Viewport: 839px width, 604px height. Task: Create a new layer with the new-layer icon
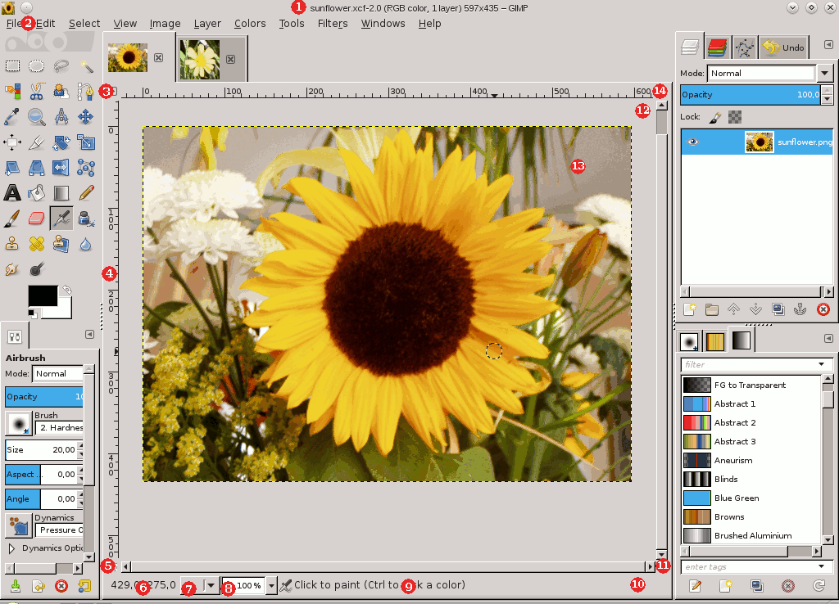689,309
